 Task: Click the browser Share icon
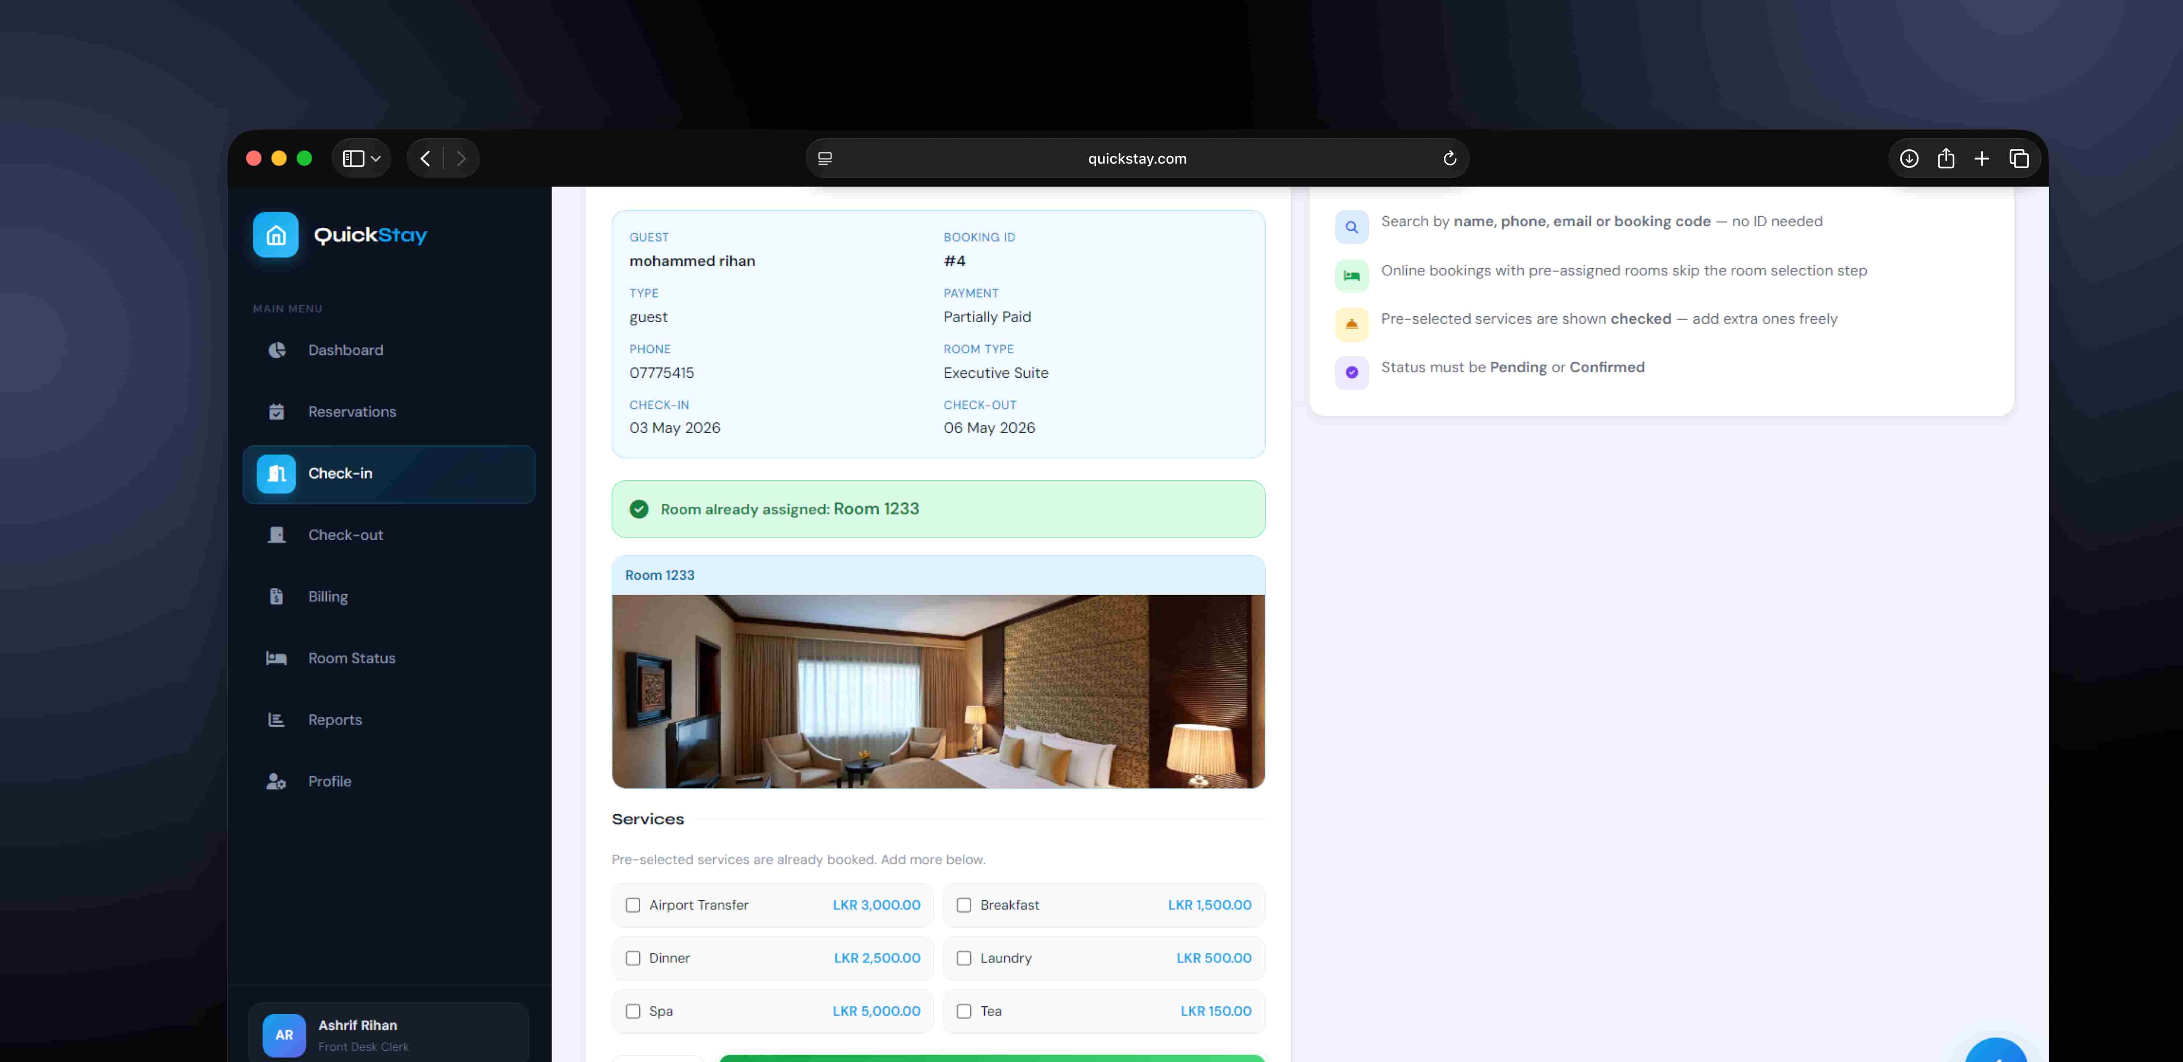(x=1946, y=159)
